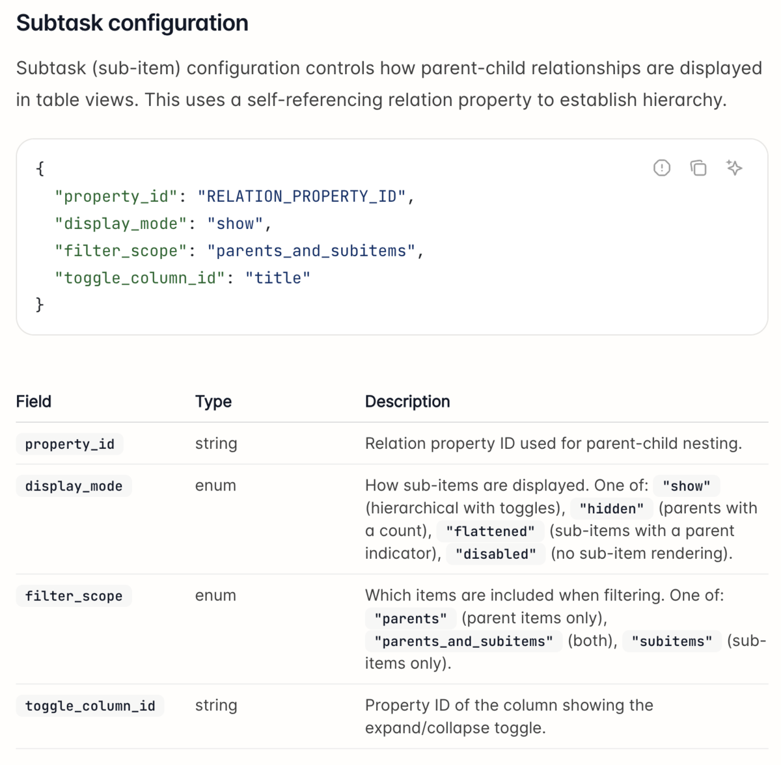This screenshot has width=781, height=765.
Task: Click the property_id field code tag
Action: [70, 444]
